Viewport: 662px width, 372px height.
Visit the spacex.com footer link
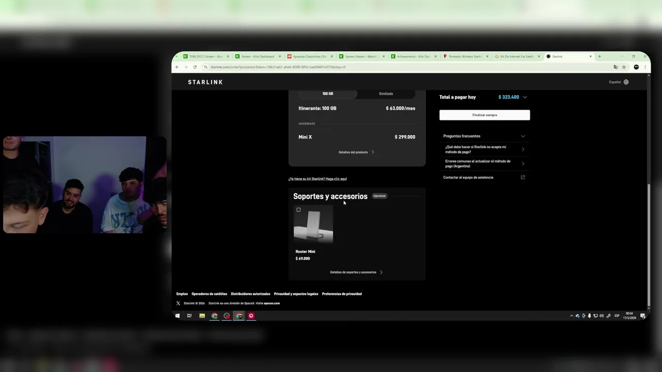[x=272, y=303]
